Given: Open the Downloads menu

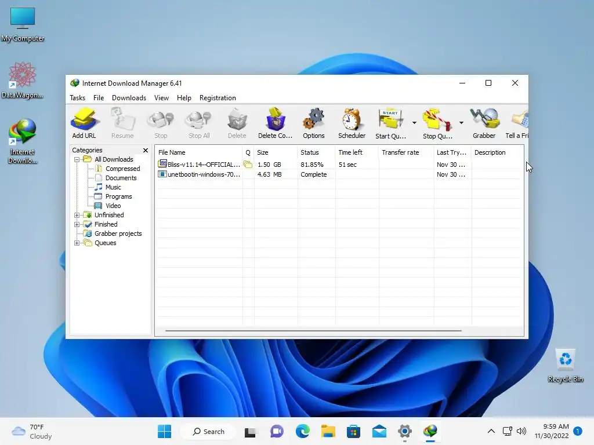Looking at the screenshot, I should pyautogui.click(x=129, y=97).
